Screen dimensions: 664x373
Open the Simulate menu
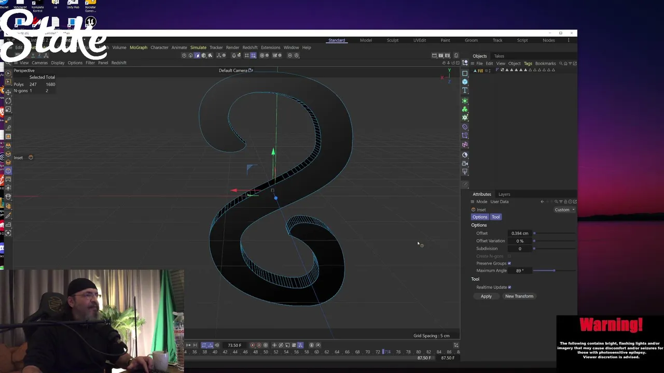pyautogui.click(x=198, y=48)
